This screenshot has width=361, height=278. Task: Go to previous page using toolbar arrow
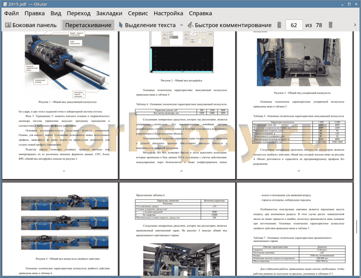279,25
